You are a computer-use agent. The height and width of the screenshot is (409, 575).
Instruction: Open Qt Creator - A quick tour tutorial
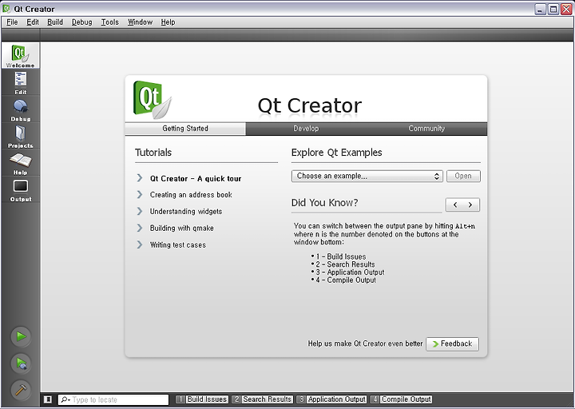pyautogui.click(x=196, y=179)
